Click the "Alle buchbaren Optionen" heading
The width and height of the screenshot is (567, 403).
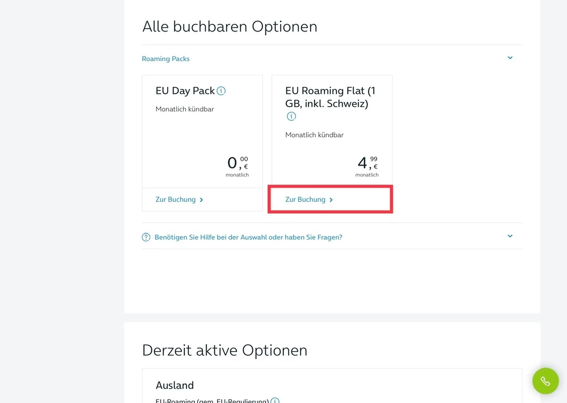coord(229,27)
